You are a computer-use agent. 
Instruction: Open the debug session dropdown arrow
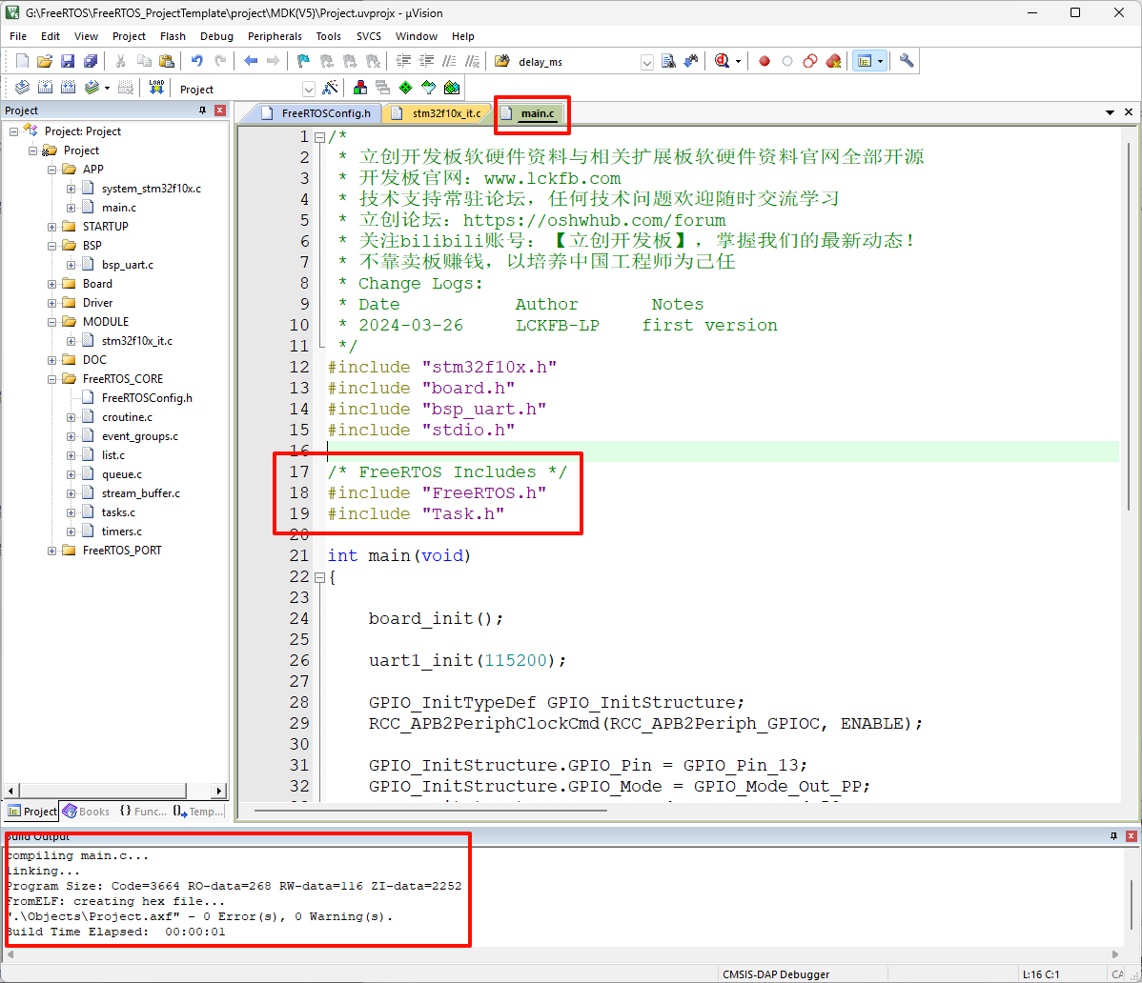coord(738,61)
